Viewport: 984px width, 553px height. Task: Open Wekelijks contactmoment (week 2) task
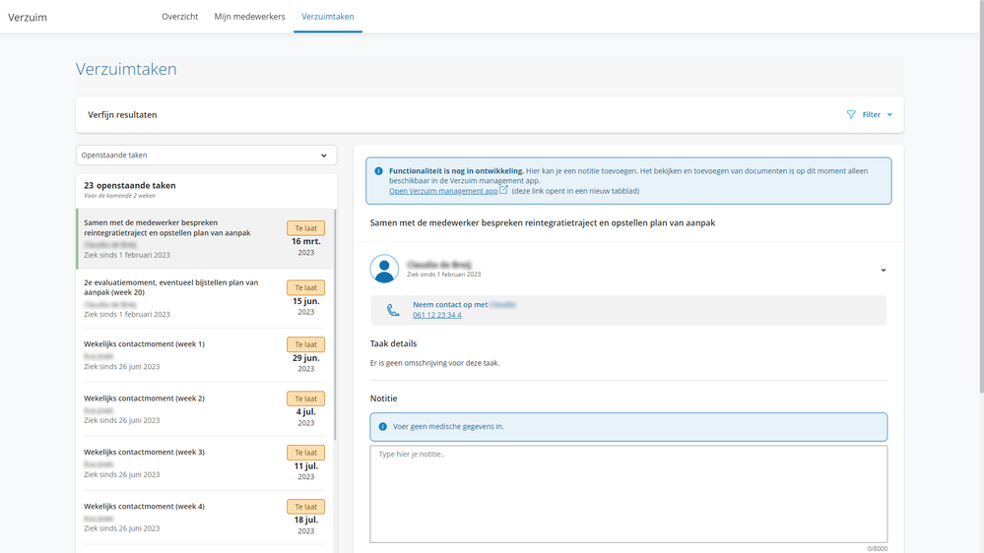205,408
